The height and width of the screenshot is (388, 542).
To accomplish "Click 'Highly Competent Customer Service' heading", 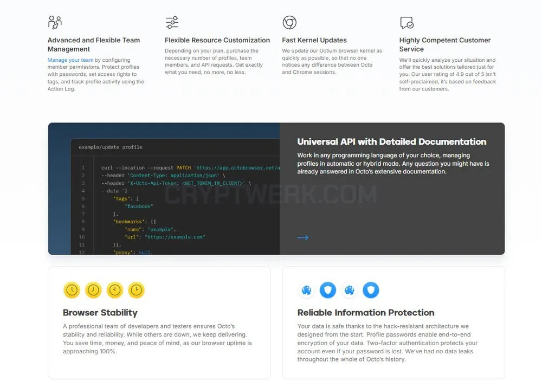I will pyautogui.click(x=445, y=44).
